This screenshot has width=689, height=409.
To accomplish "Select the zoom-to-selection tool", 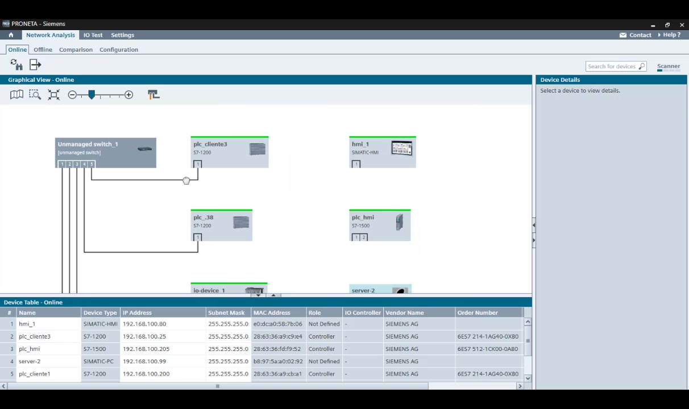I will tap(35, 95).
